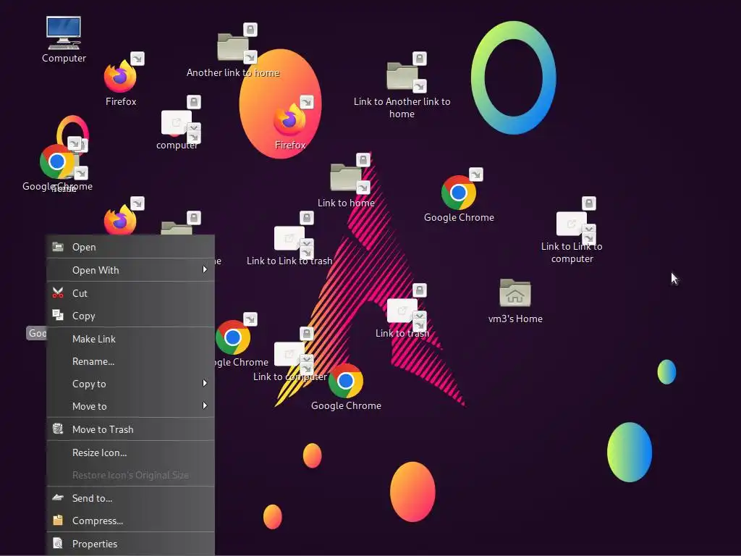The width and height of the screenshot is (741, 556).
Task: Select the Link to Another link to home folder
Action: (402, 75)
